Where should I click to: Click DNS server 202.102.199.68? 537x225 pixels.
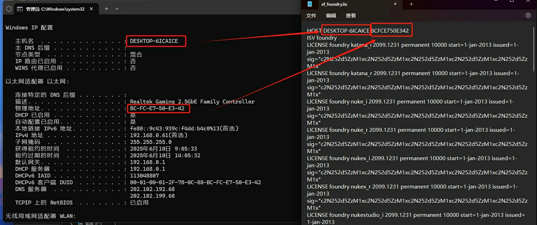coord(152,196)
